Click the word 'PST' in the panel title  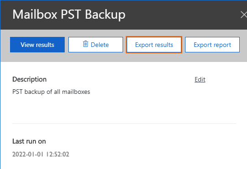click(x=71, y=15)
